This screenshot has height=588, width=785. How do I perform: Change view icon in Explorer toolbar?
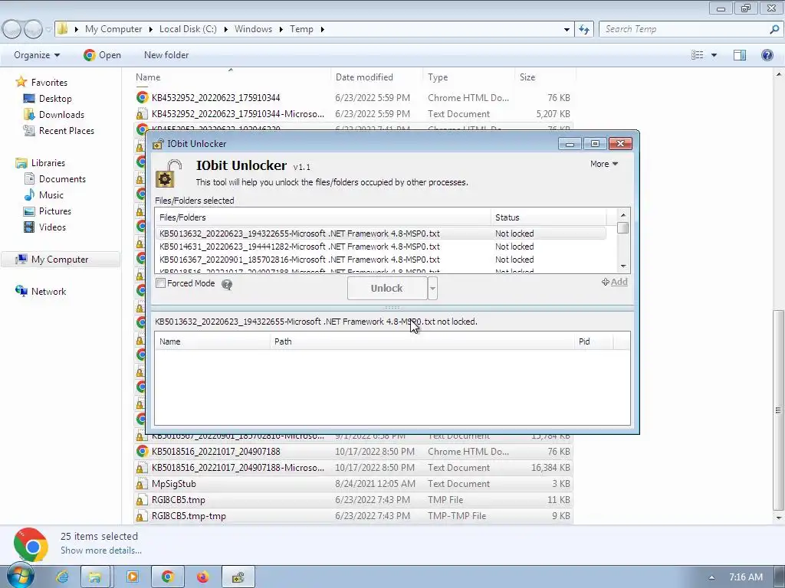click(698, 55)
